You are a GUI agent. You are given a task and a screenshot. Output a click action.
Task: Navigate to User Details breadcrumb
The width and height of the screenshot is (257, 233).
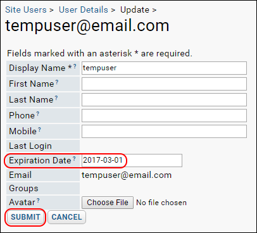(84, 10)
